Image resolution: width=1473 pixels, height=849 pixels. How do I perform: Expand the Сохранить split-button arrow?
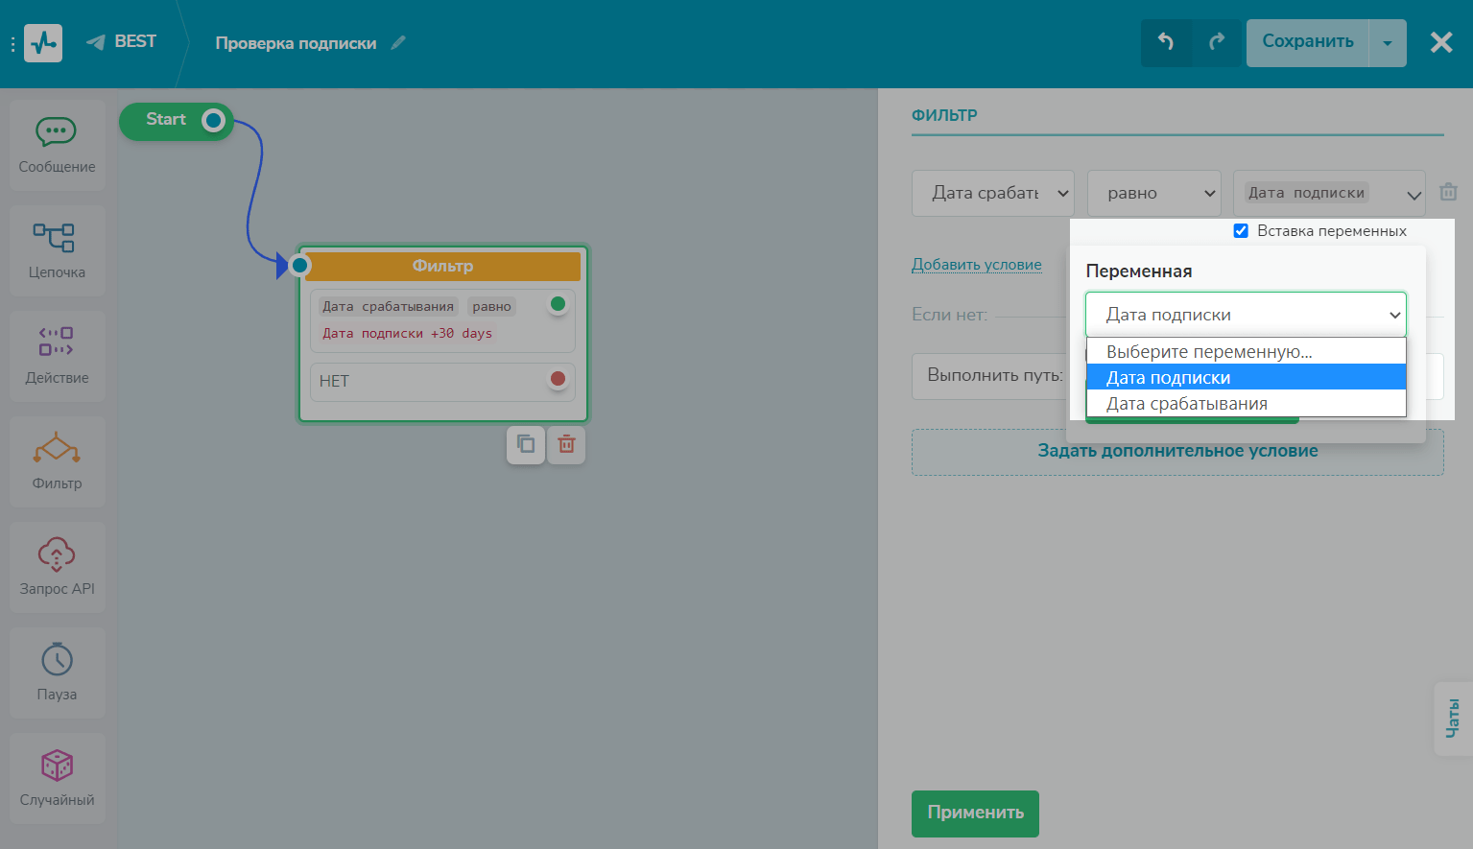coord(1387,43)
